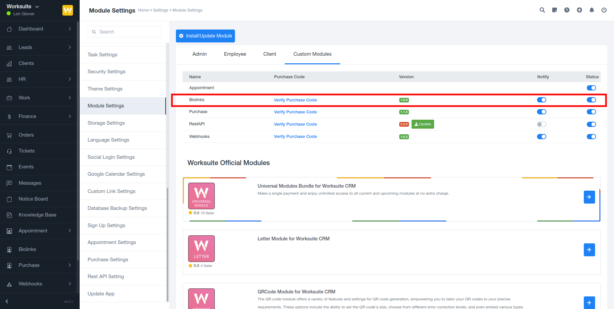Open the timer clock icon in header

click(567, 10)
